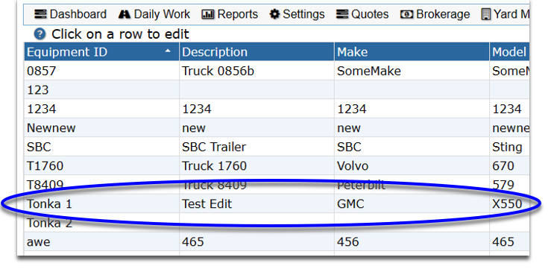Click the Sting model cell
The image size is (548, 269).
click(x=509, y=147)
